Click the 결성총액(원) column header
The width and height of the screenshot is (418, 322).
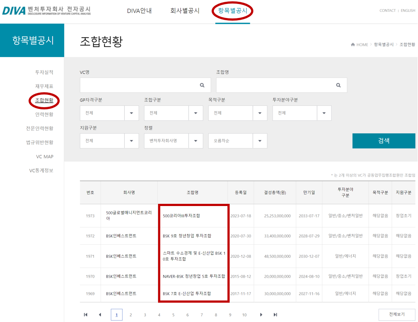click(x=275, y=192)
